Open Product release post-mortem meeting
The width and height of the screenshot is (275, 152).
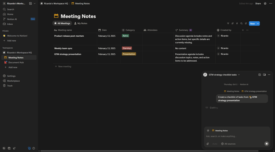click(x=69, y=36)
